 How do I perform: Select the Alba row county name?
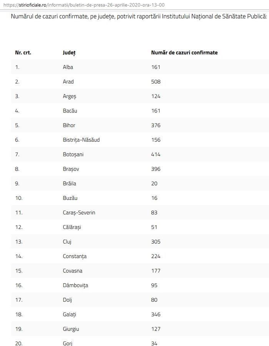pos(68,67)
